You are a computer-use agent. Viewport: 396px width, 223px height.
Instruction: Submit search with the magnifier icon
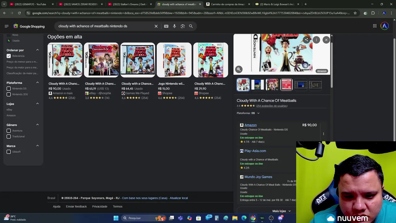click(x=191, y=26)
